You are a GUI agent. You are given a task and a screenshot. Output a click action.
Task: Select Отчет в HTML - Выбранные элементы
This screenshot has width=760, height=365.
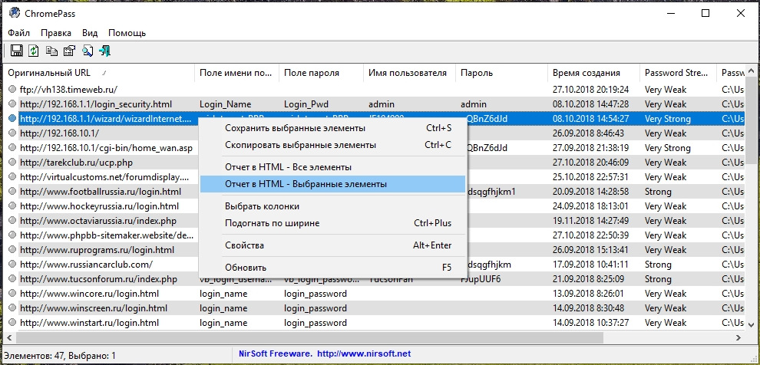332,184
